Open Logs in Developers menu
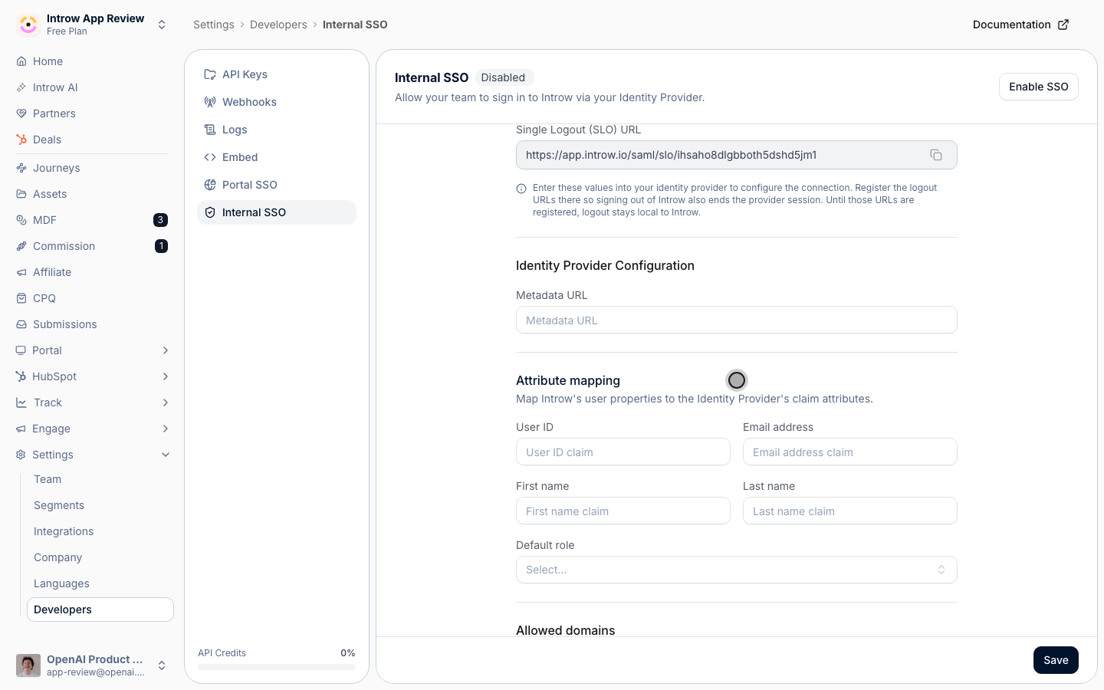 [x=277, y=130]
